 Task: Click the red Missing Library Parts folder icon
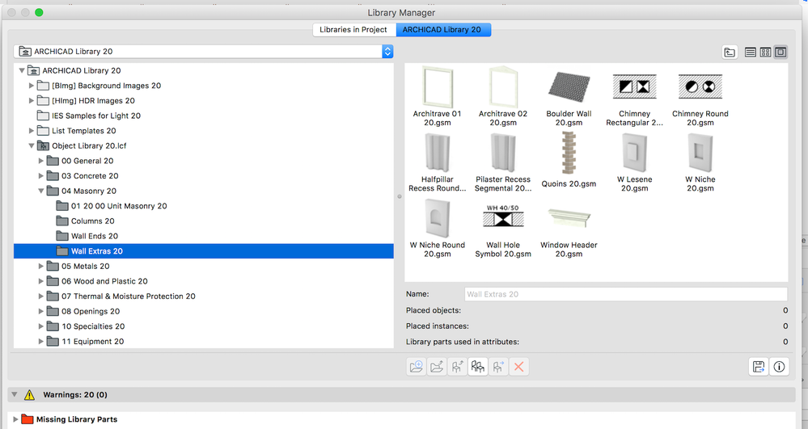[27, 419]
